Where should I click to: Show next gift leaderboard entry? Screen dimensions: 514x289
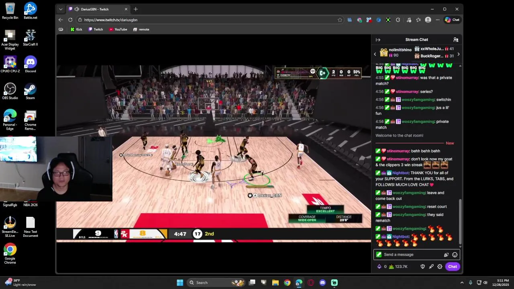(x=458, y=54)
